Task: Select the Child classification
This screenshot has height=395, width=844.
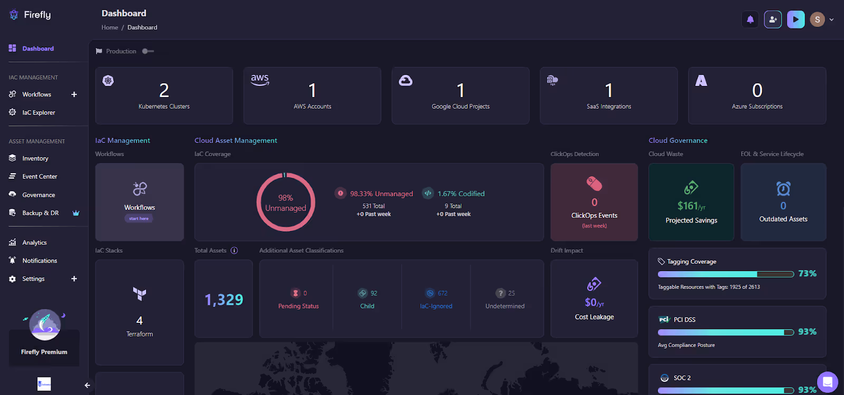Action: [367, 299]
